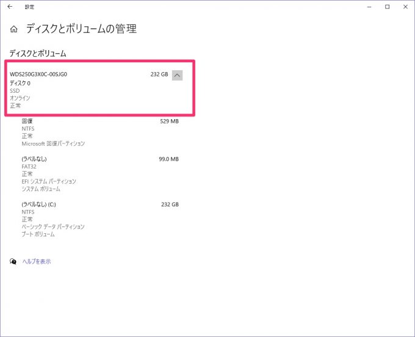Minimize the 設定 window
The width and height of the screenshot is (415, 337).
369,7
